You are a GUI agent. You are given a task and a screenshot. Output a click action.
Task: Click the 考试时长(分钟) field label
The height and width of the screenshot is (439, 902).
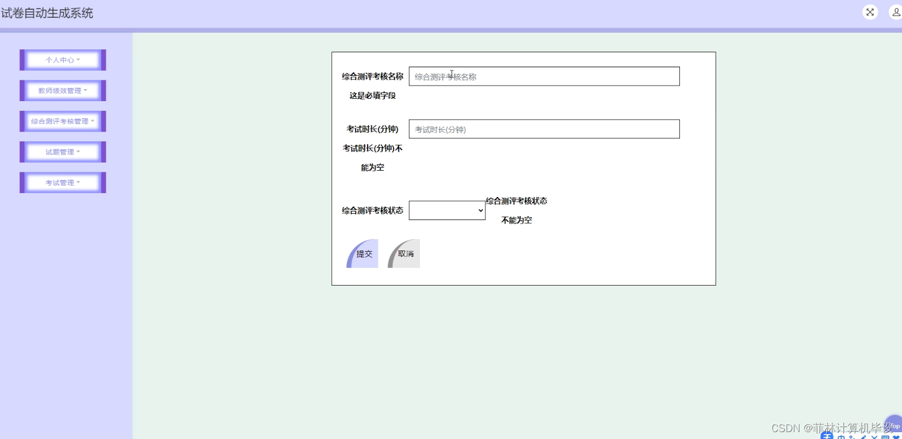(x=373, y=129)
